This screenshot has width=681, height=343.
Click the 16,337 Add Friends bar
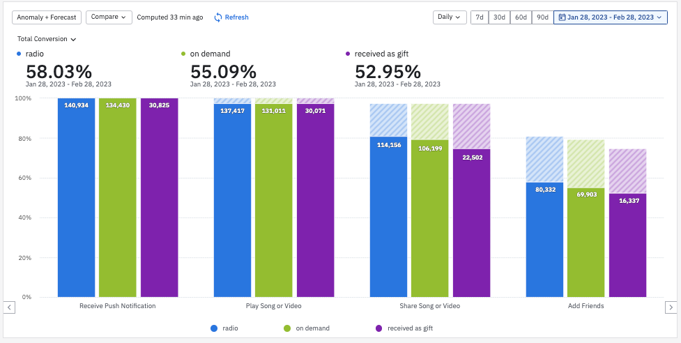[x=627, y=245]
